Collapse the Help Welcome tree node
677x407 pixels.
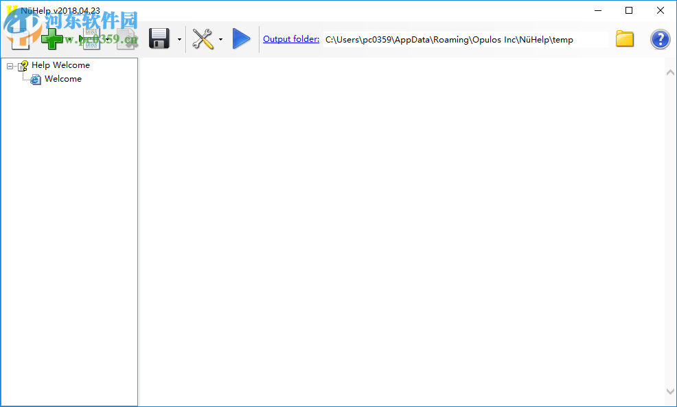(x=10, y=66)
